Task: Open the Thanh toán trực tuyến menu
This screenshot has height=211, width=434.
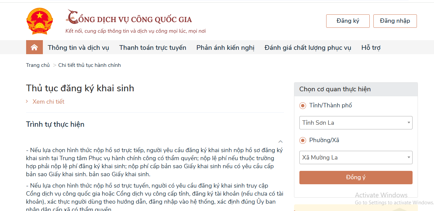Action: pyautogui.click(x=153, y=47)
